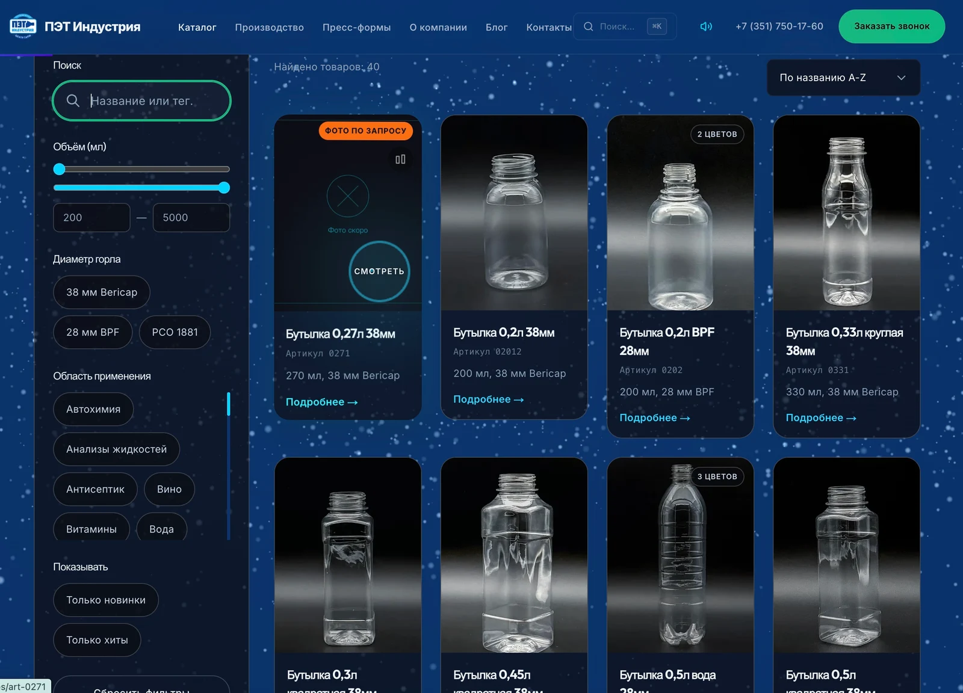
Task: Click the magnifier icon in filter search field
Action: (x=73, y=100)
